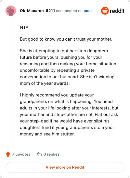Viewport: 130px width, 178px height.
Task: Click the "money and see him stutter" line
Action: click(x=47, y=134)
